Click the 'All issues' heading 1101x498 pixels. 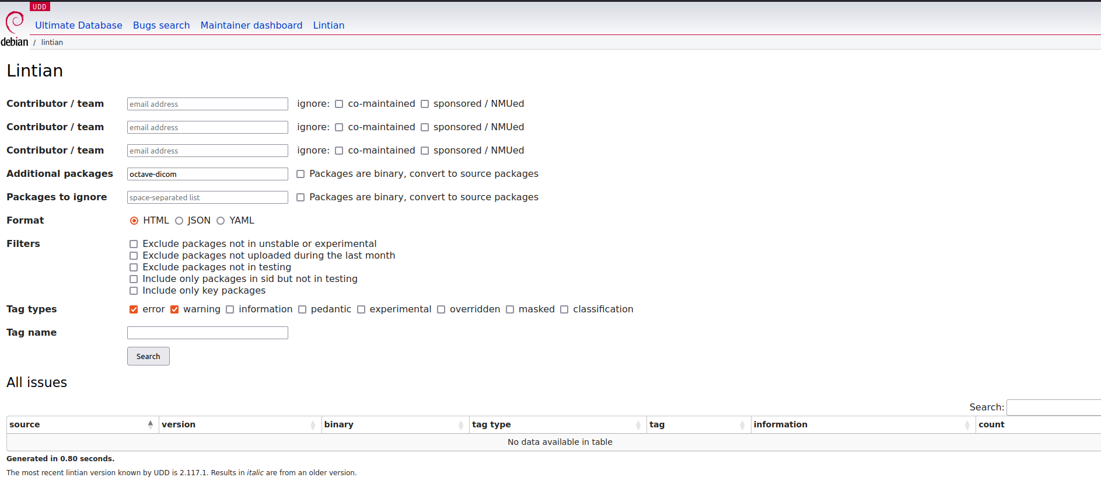(x=37, y=382)
